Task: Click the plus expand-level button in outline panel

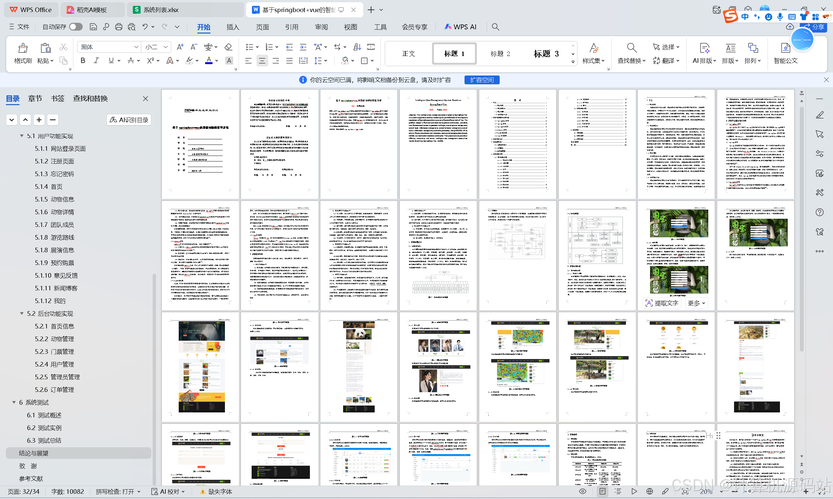Action: coord(39,120)
